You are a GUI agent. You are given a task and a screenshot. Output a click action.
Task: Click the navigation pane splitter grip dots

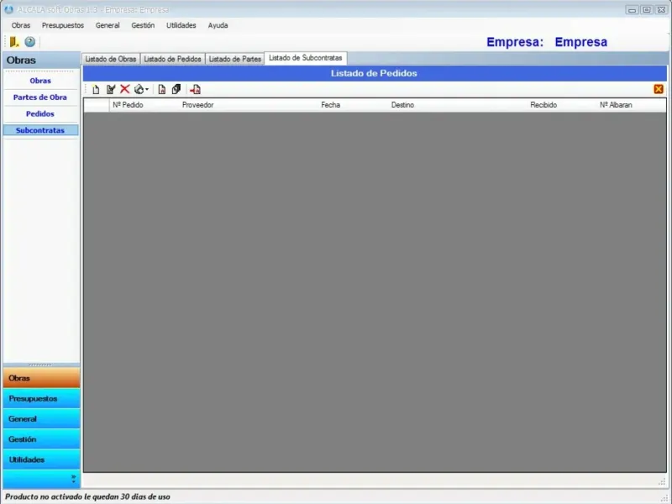pos(40,365)
